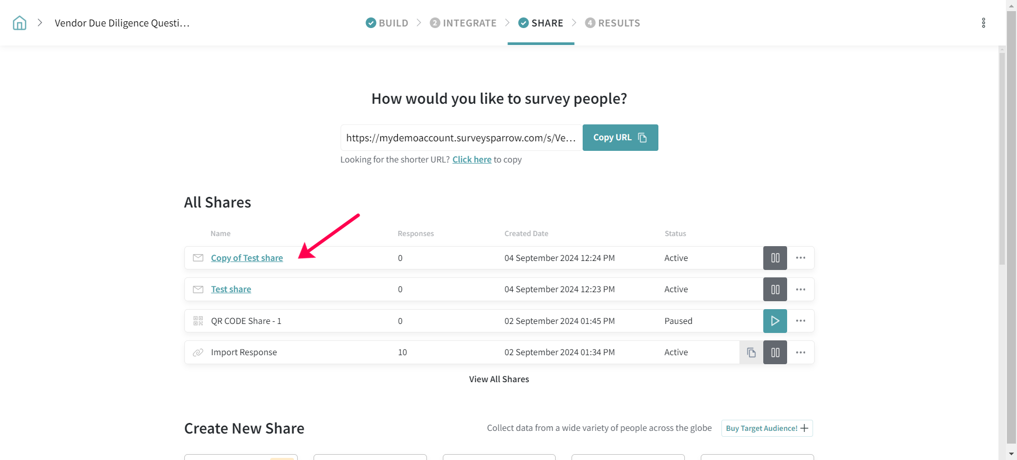Screen dimensions: 1017x460
Task: Open more options for Copy of Test share
Action: 800,258
